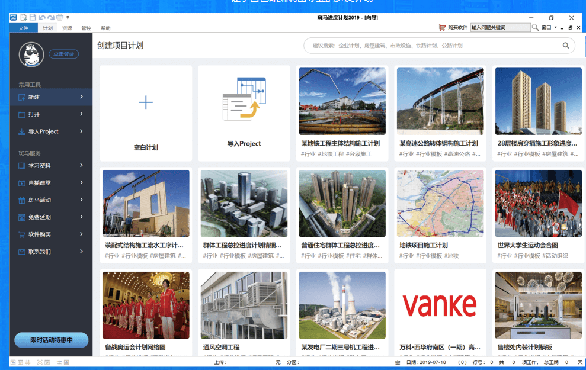The height and width of the screenshot is (370, 586).
Task: Expand the 直播课堂 chevron arrow
Action: click(82, 182)
